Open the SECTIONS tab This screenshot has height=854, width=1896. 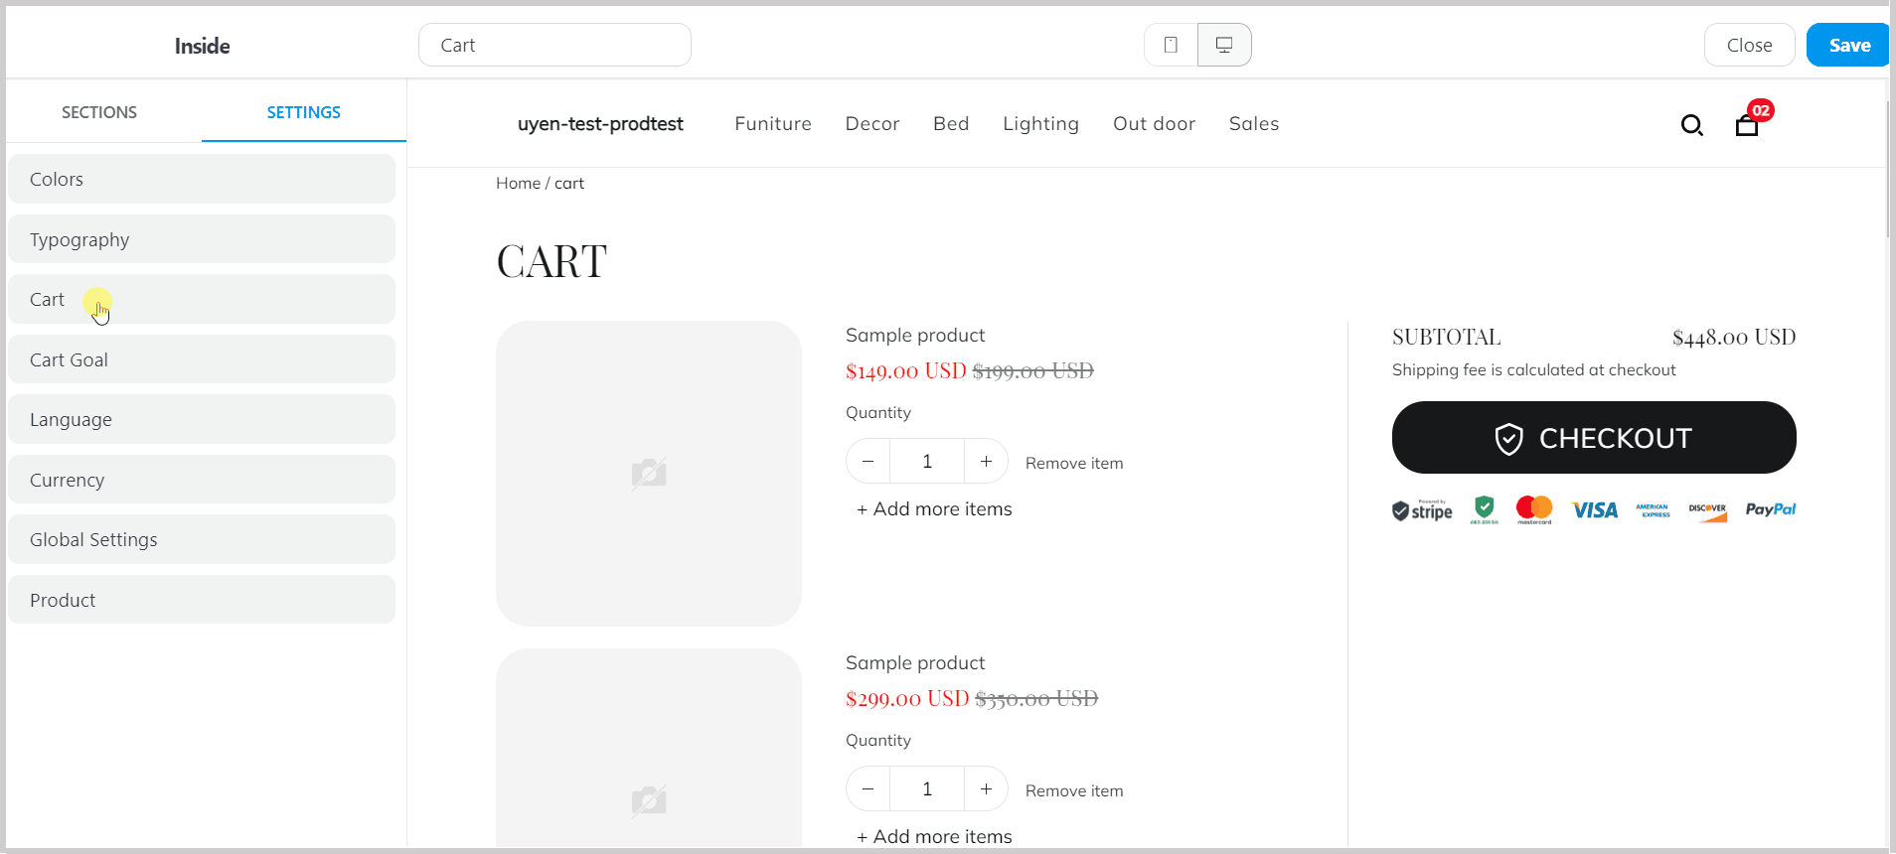pyautogui.click(x=99, y=112)
